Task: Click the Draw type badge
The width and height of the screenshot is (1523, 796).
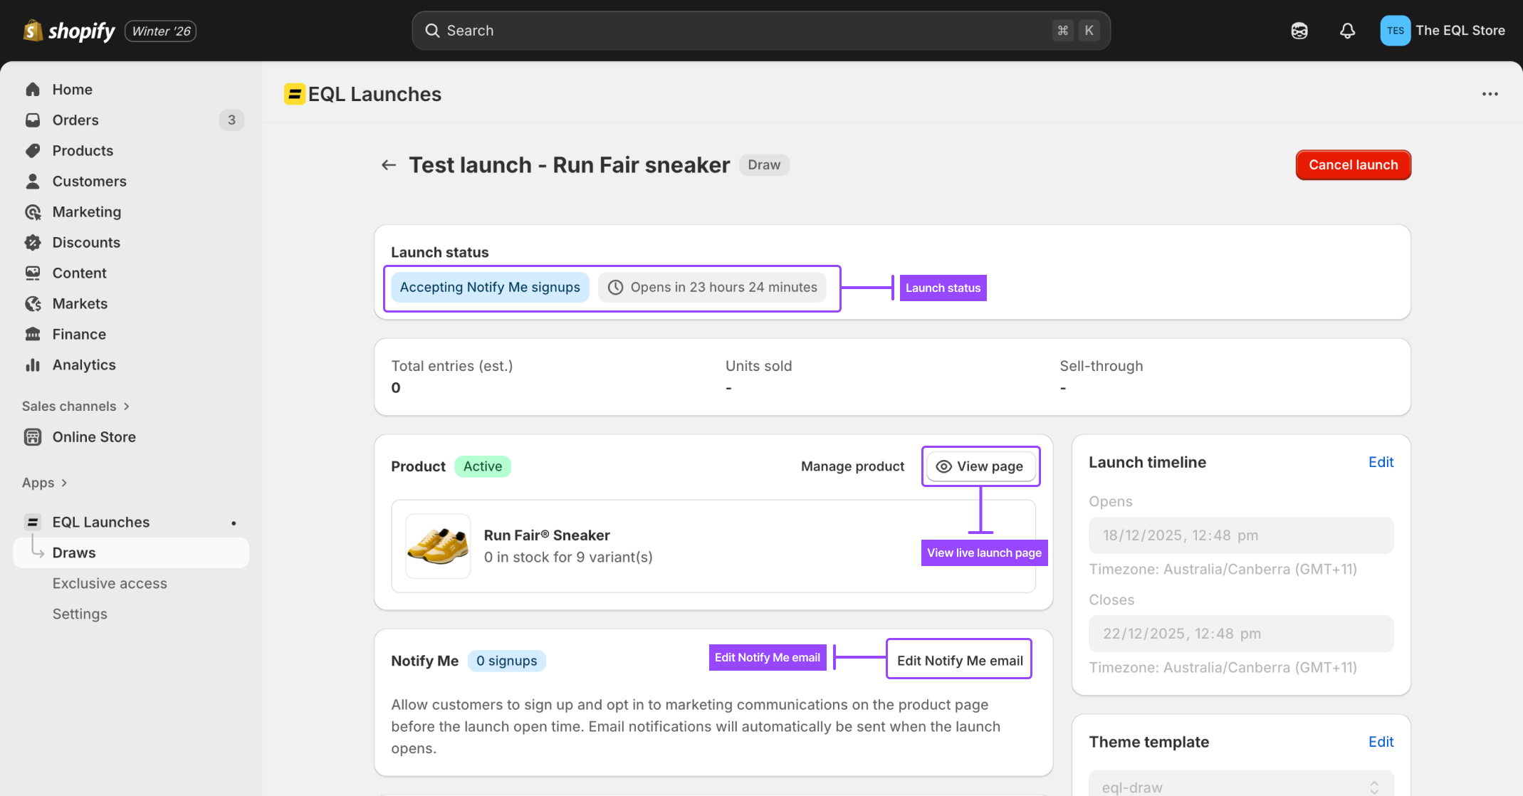Action: 764,165
